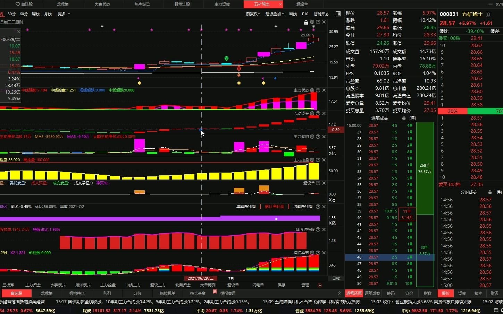The height and width of the screenshot is (314, 503).
Task: Click the bell alert icon beside 五矿稀土
Action: [x=488, y=14]
